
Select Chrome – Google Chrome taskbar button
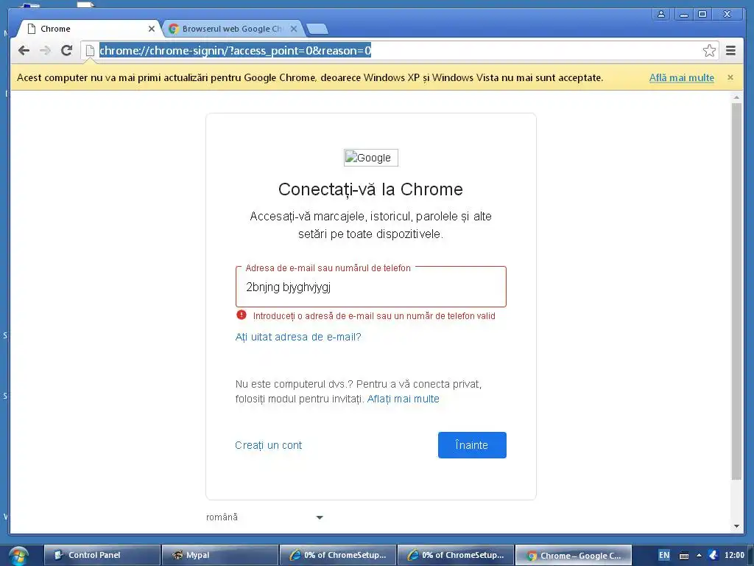click(573, 556)
